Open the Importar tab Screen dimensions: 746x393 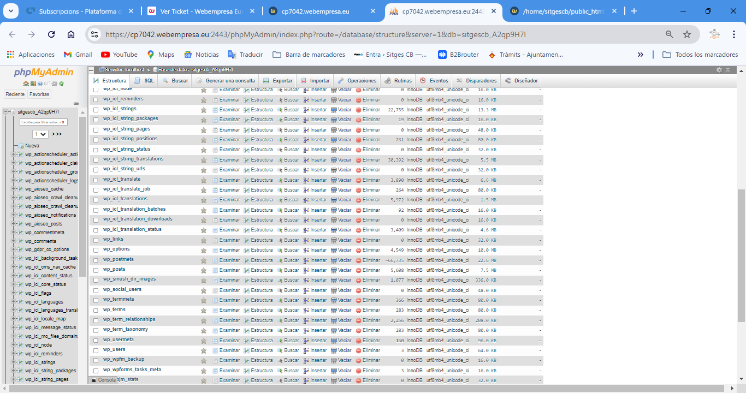coord(315,81)
